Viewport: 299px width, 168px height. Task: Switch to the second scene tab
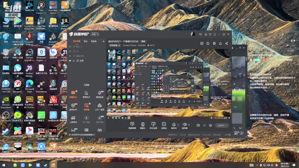click(x=85, y=41)
